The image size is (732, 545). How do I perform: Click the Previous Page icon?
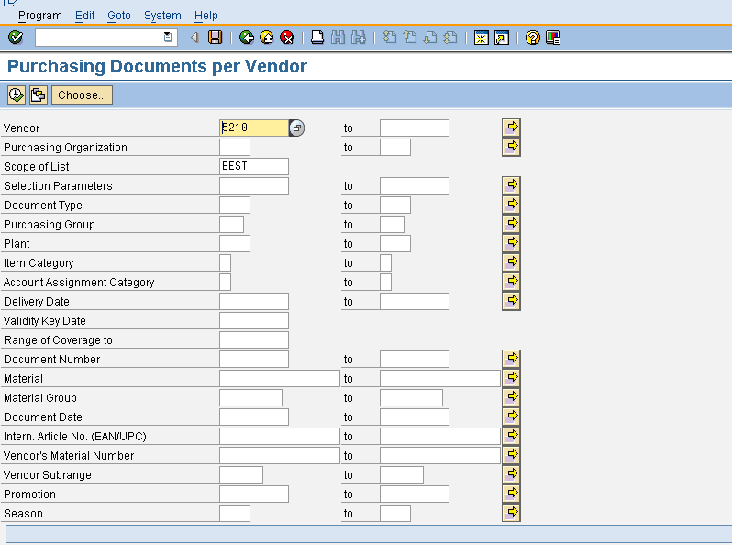[x=410, y=38]
